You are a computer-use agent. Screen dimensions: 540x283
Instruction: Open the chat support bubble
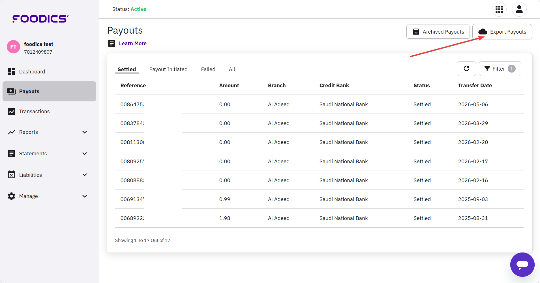click(522, 265)
